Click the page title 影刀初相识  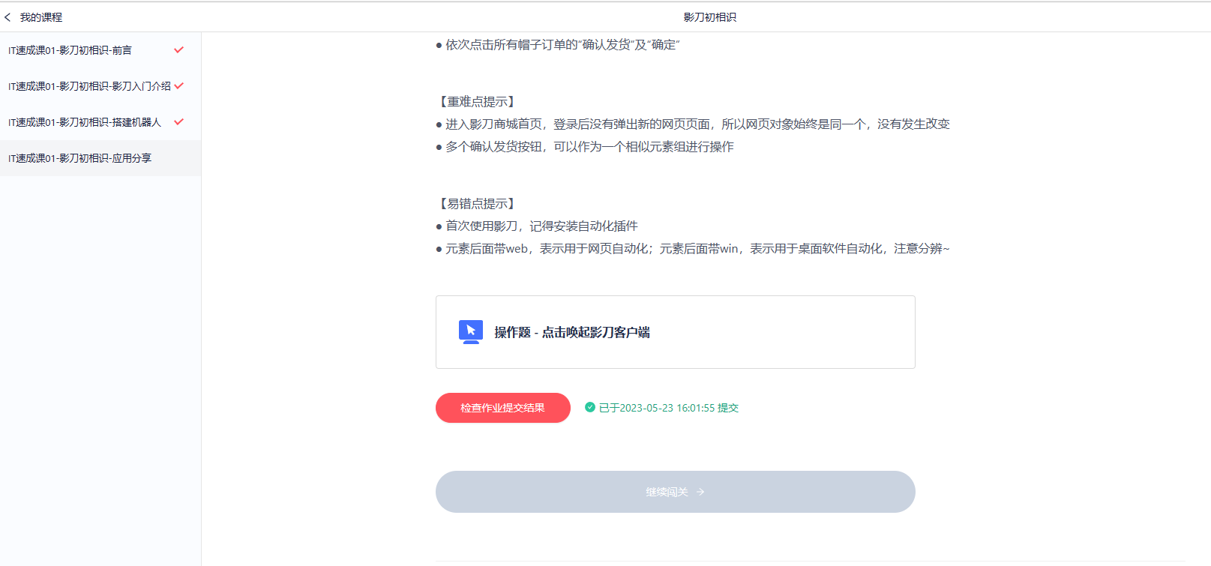tap(710, 17)
